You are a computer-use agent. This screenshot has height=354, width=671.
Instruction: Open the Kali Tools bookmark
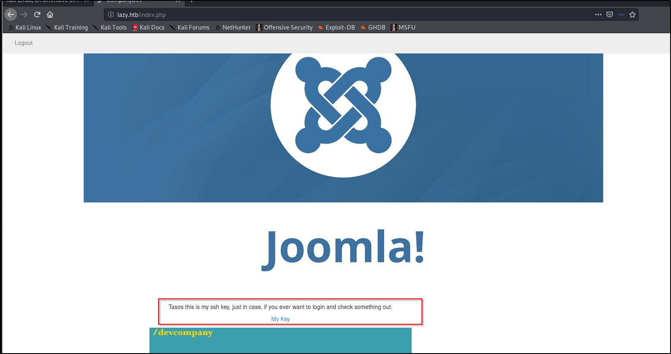click(x=110, y=27)
